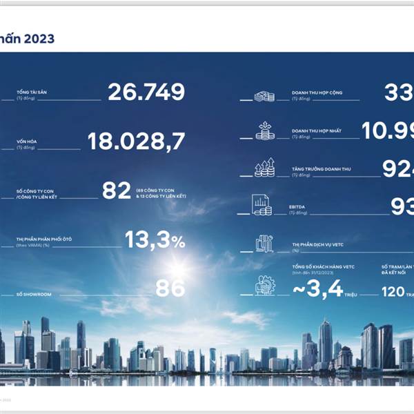Click the customer gear icon beside Tổng số khách hàng VETC
Image resolution: width=414 pixels, height=414 pixels.
(x=266, y=285)
